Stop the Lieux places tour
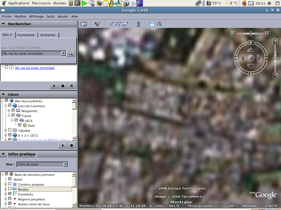Screen dimensions: 281x210 tap(72, 145)
